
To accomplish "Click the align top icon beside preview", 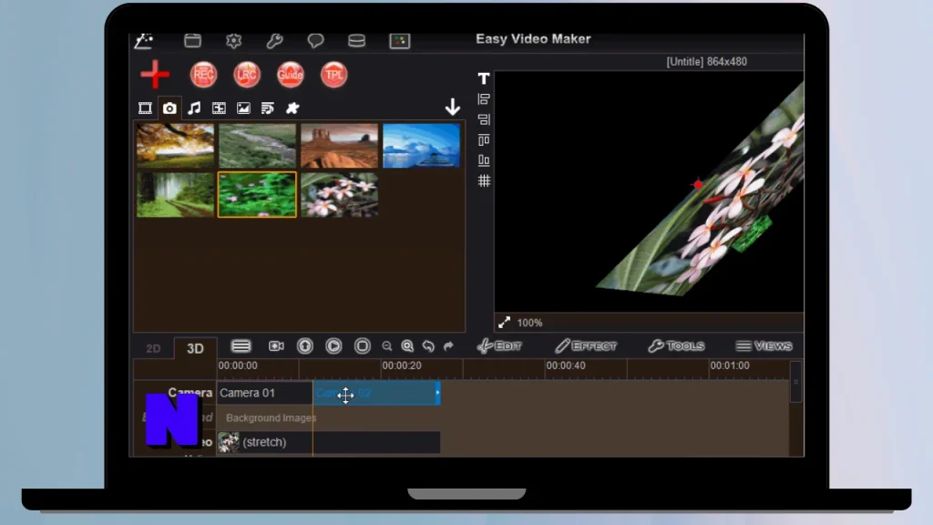I will click(x=484, y=139).
